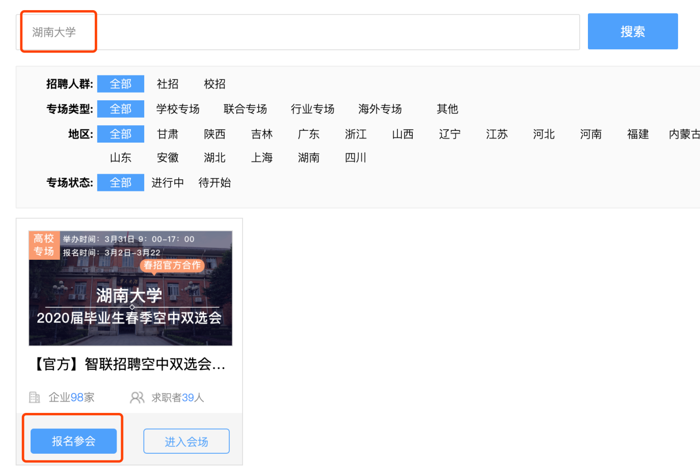Filter region by 安徽
Screen dimensions: 700x467
coord(168,158)
